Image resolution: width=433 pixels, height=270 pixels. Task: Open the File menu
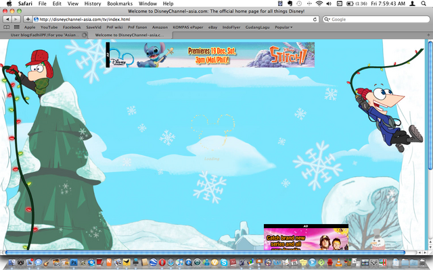[x=42, y=3]
